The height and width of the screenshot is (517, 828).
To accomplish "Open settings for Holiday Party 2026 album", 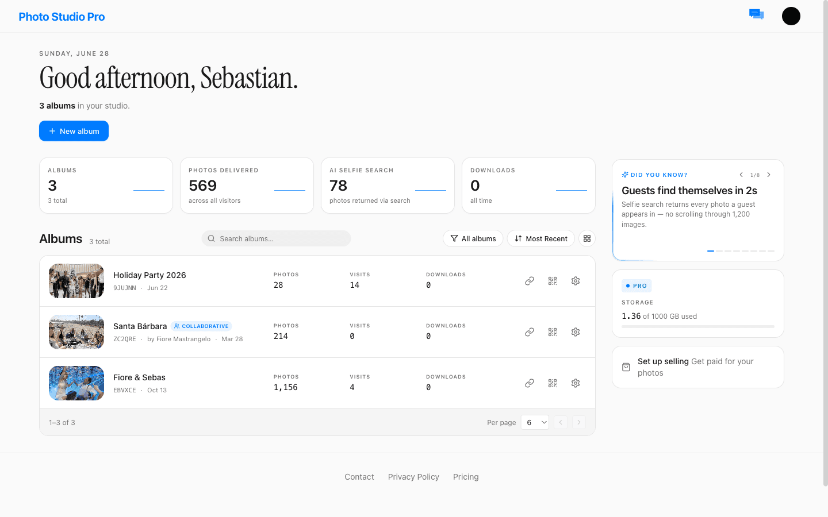I will tap(576, 281).
